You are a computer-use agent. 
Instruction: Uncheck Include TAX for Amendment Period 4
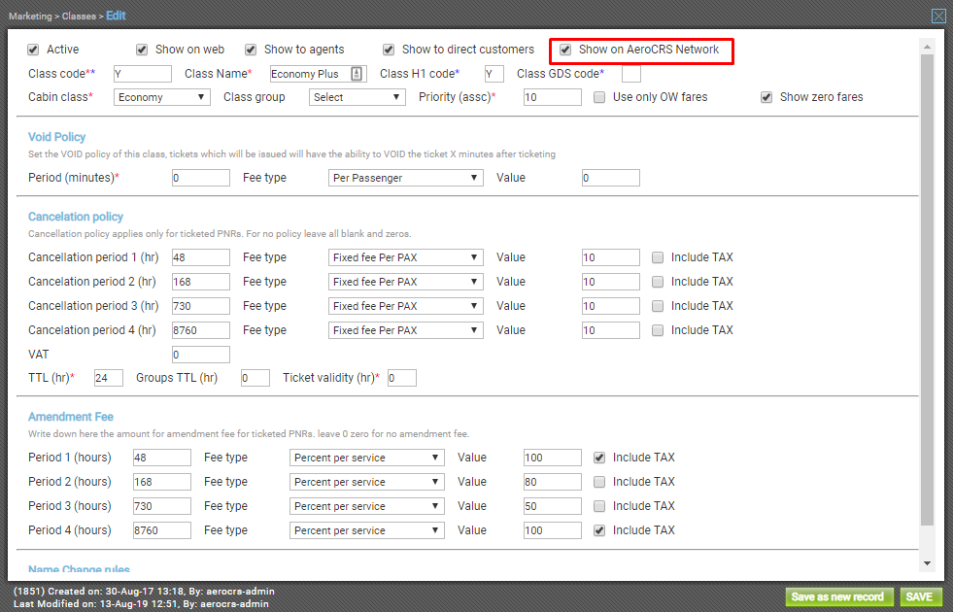(x=600, y=530)
